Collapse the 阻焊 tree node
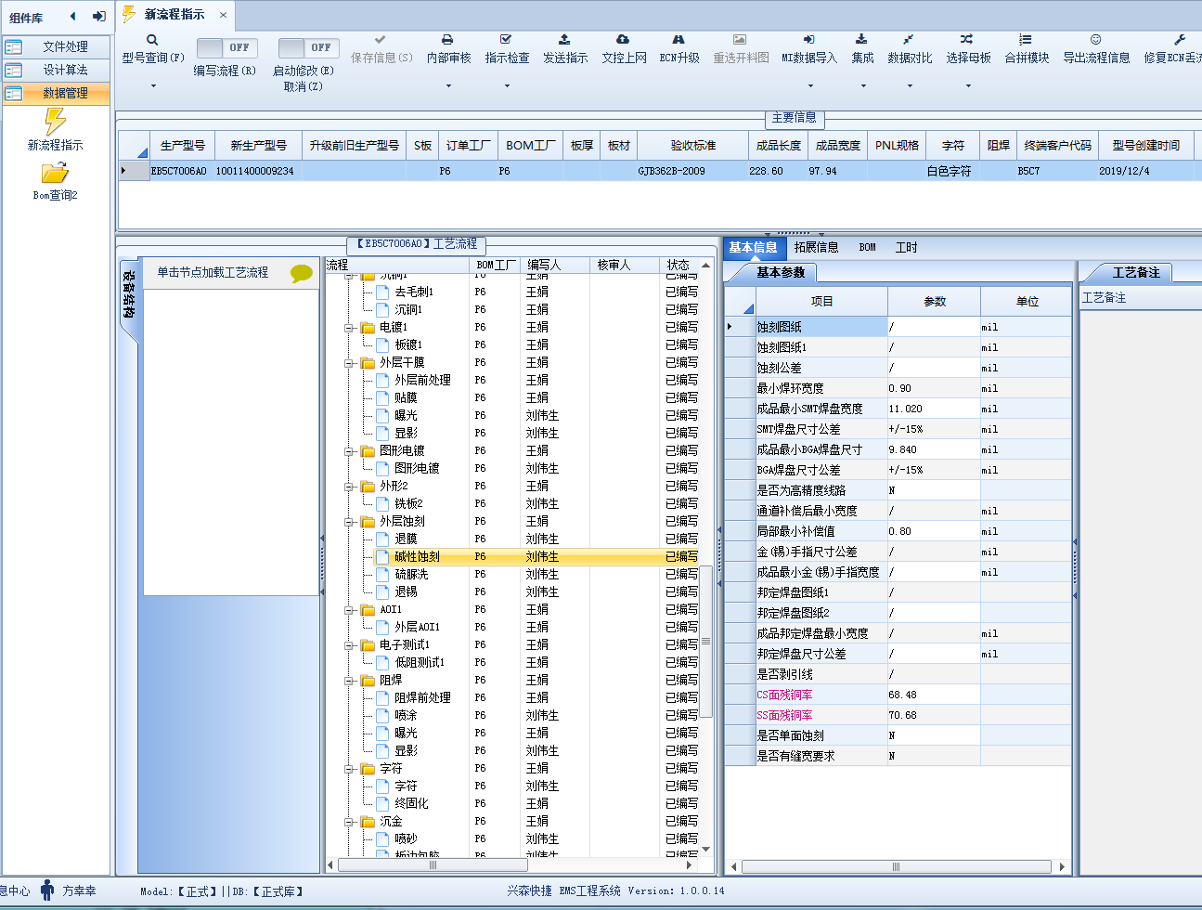The height and width of the screenshot is (910, 1202). (x=350, y=681)
